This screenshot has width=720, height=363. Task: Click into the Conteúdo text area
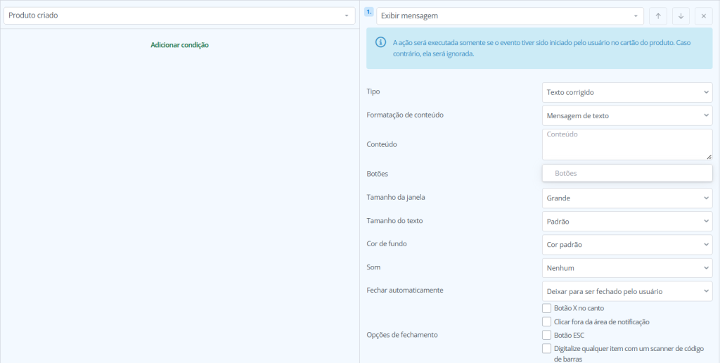coord(627,144)
